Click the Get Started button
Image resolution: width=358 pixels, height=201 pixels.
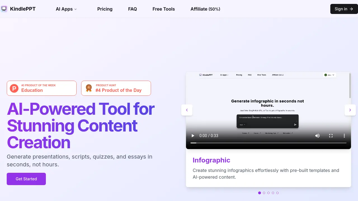coord(26,179)
